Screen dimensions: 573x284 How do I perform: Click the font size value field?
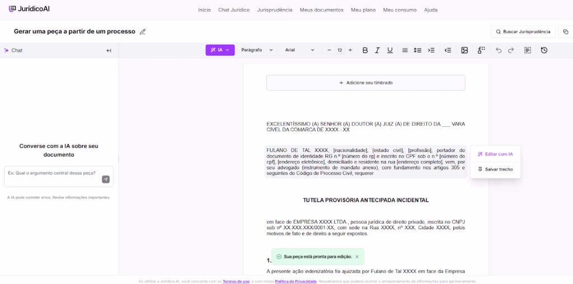[x=340, y=50]
